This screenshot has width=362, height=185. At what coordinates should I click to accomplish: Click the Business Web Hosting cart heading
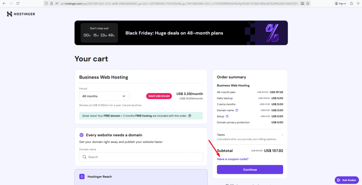coord(104,77)
